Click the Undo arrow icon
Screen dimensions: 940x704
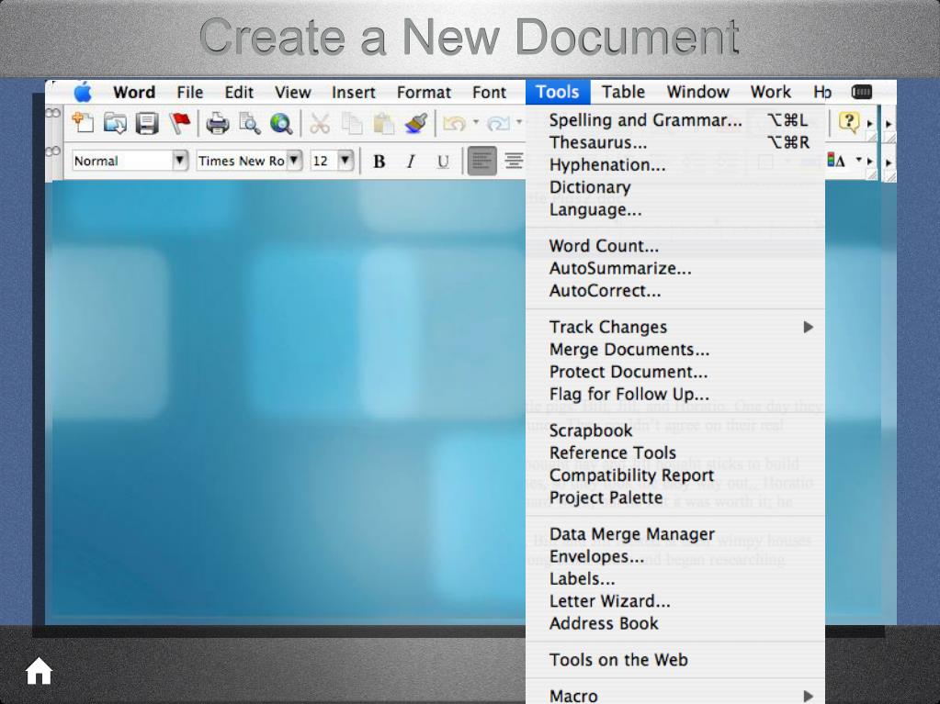[455, 123]
